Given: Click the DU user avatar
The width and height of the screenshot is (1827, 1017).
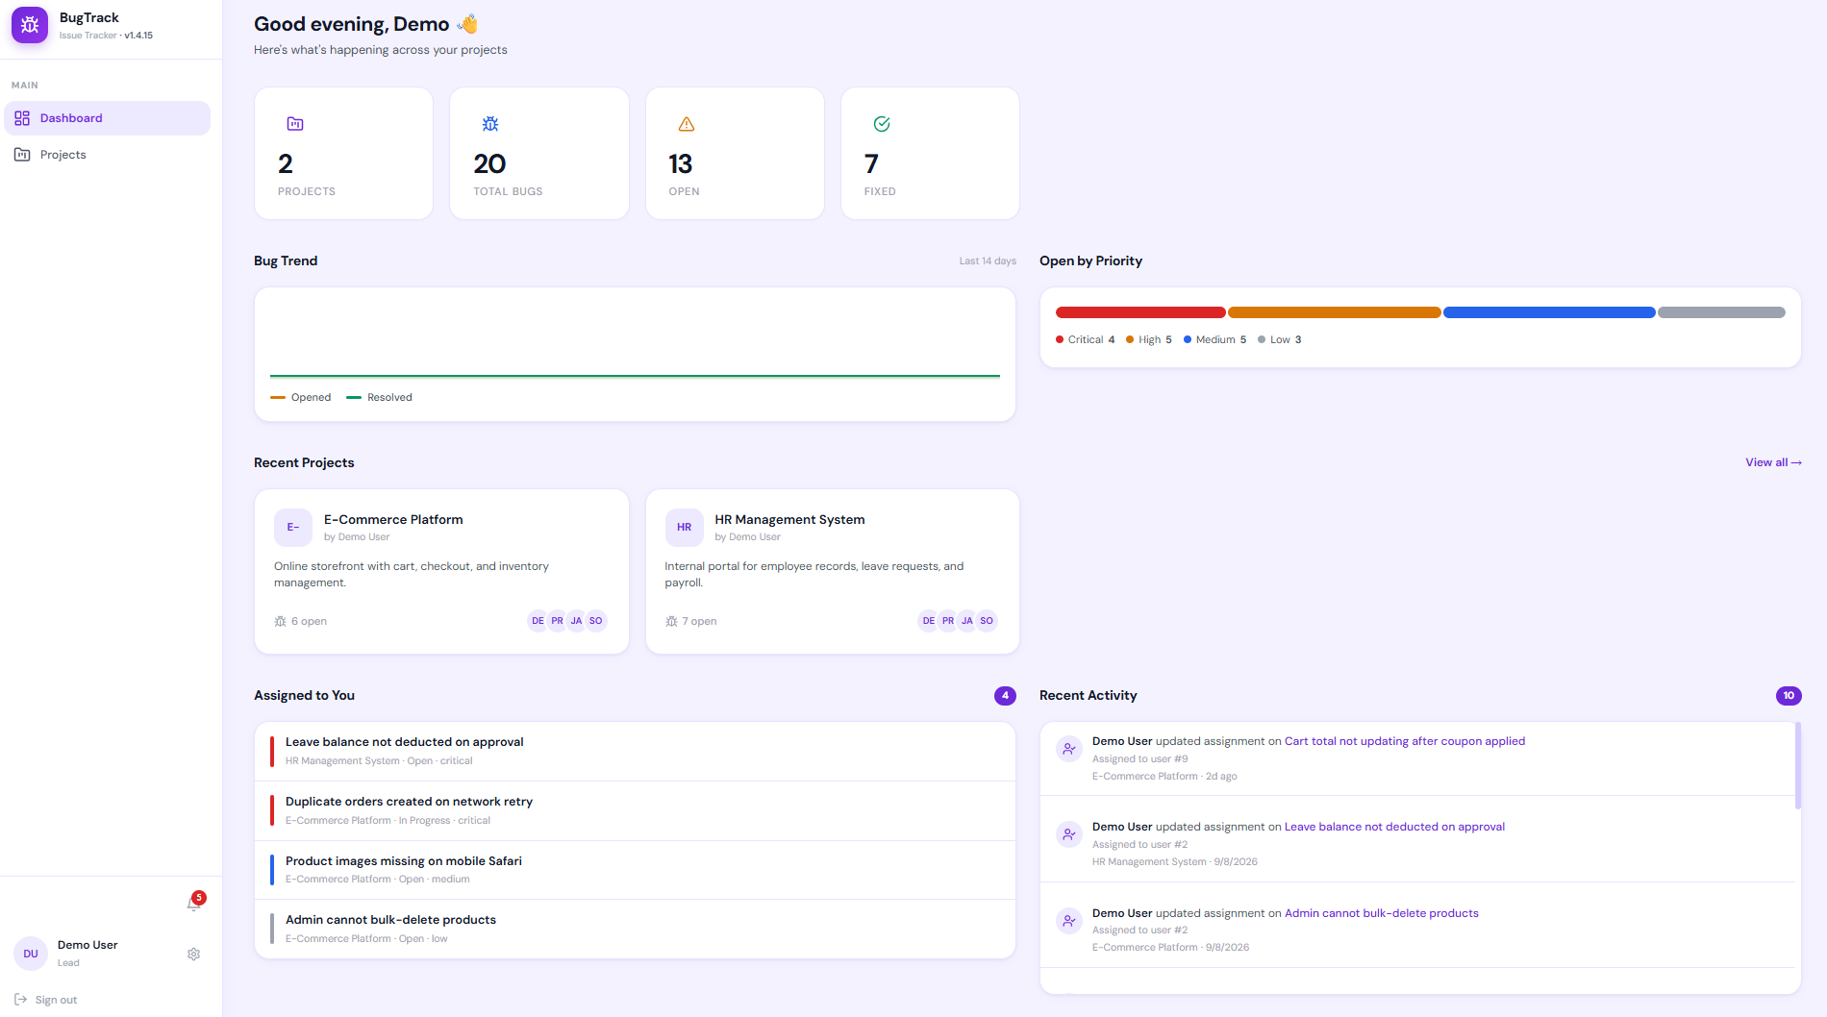Looking at the screenshot, I should tap(31, 954).
